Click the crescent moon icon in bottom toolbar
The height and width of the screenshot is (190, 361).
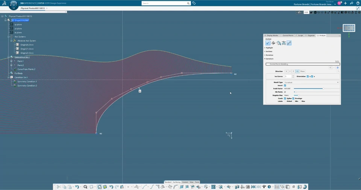[305, 187]
